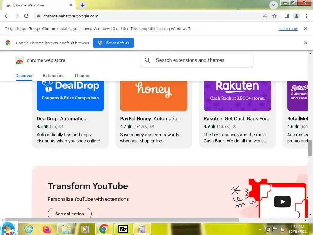The image size is (313, 235).
Task: Open the Rakuten banner image
Action: [237, 96]
